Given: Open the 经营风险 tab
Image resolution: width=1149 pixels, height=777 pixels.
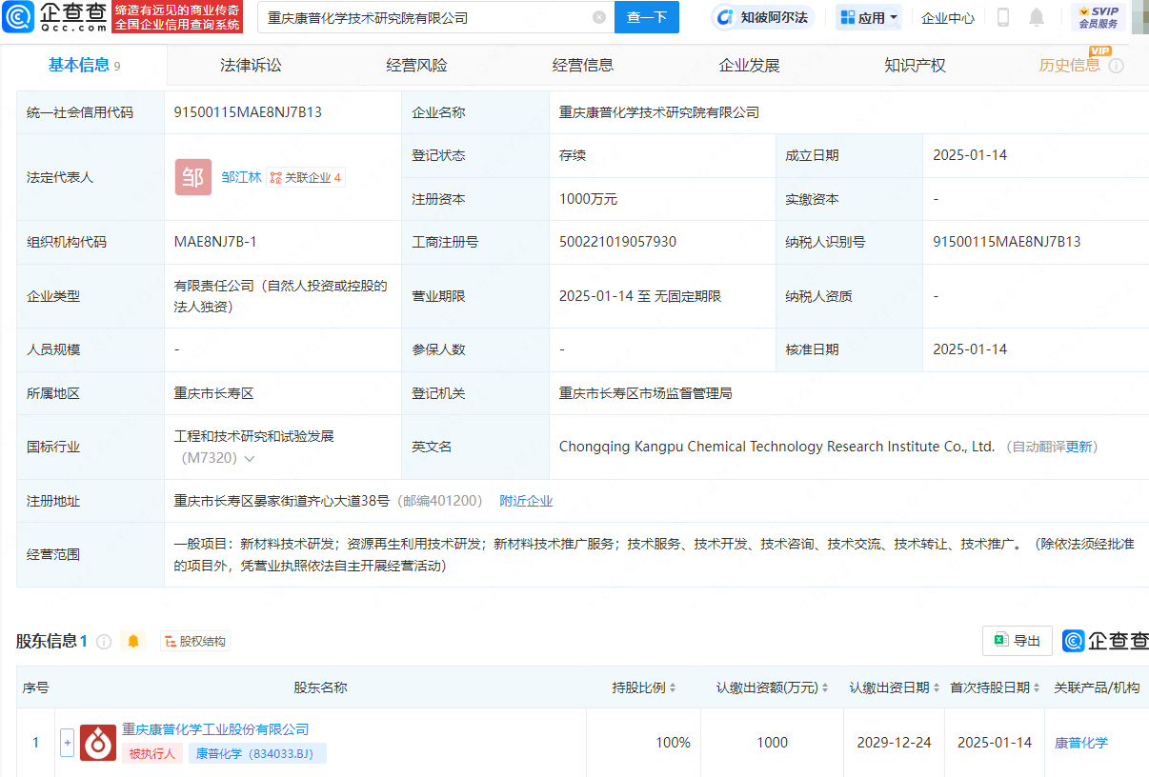Looking at the screenshot, I should tap(416, 66).
